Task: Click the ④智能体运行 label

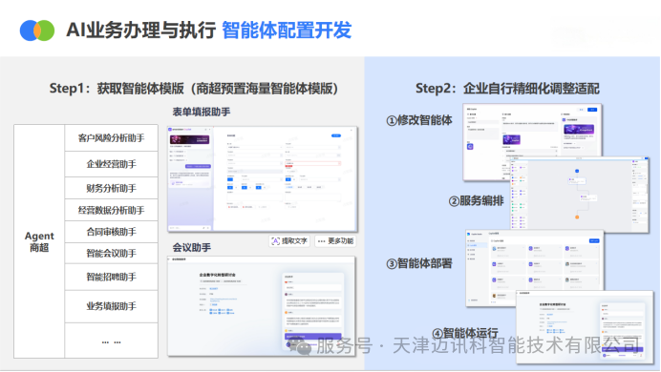Action: point(465,333)
